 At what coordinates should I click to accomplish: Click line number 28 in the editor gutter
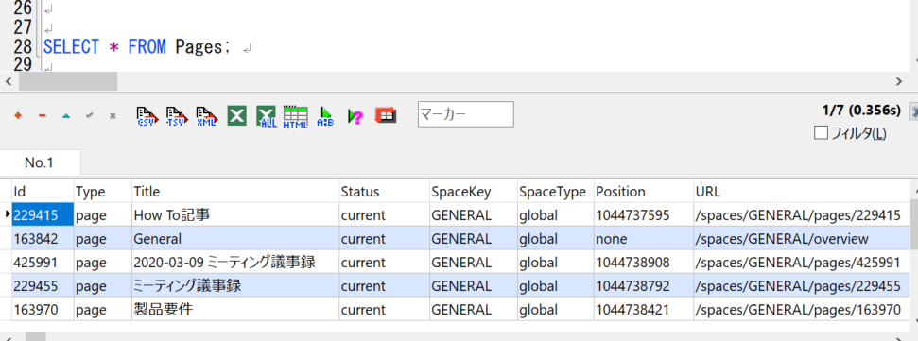point(22,47)
